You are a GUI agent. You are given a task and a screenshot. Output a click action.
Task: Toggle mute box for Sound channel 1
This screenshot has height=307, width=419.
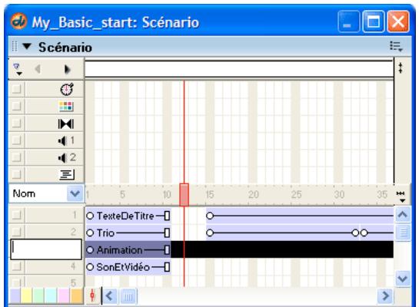[x=16, y=140]
